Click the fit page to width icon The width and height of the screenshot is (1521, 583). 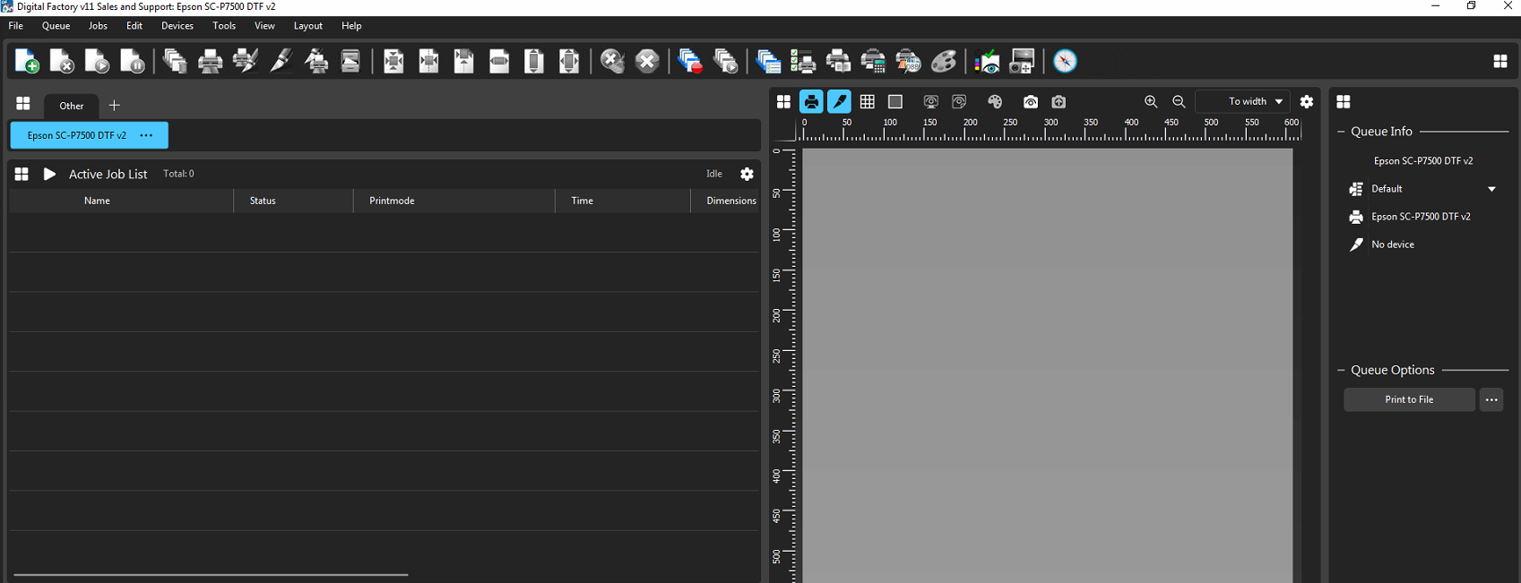pyautogui.click(x=499, y=61)
